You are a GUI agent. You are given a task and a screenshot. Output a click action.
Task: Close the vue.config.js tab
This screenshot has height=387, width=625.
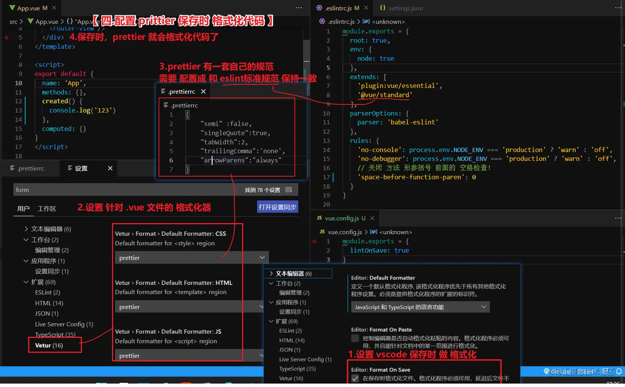(x=372, y=218)
